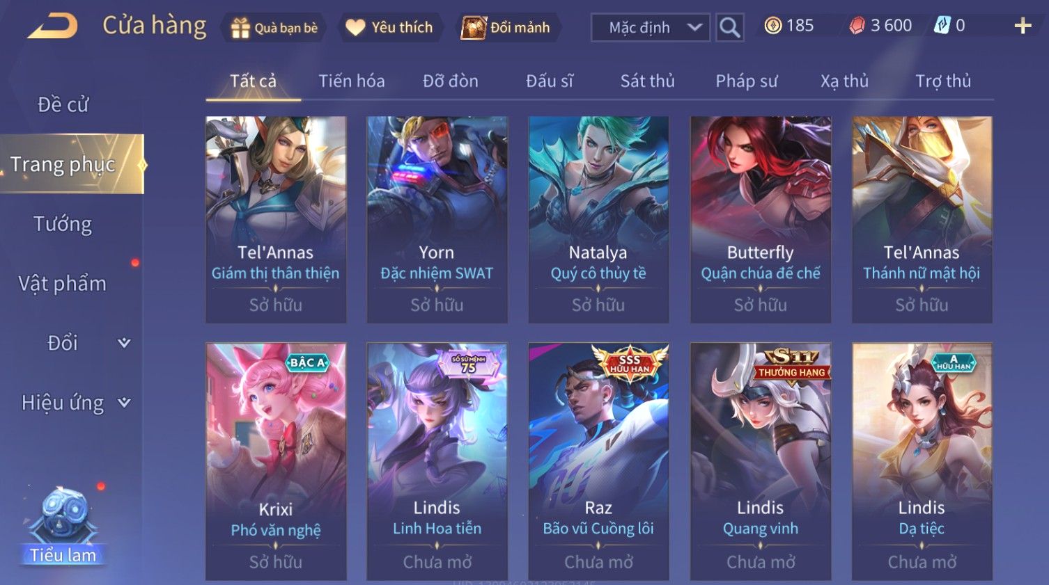
Task: Click the blue voucher ticket icon
Action: pyautogui.click(x=942, y=26)
